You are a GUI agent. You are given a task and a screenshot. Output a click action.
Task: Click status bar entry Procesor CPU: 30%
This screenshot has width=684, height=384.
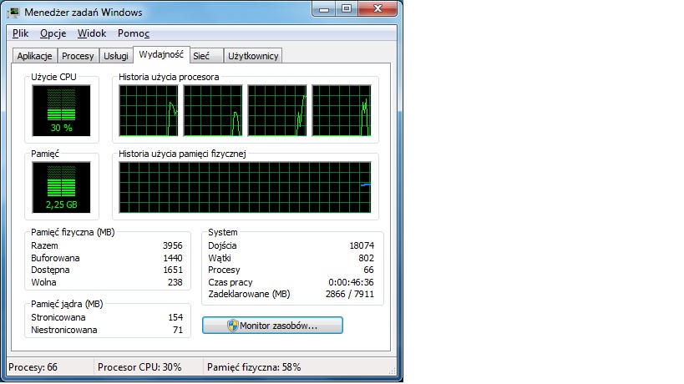(x=139, y=367)
